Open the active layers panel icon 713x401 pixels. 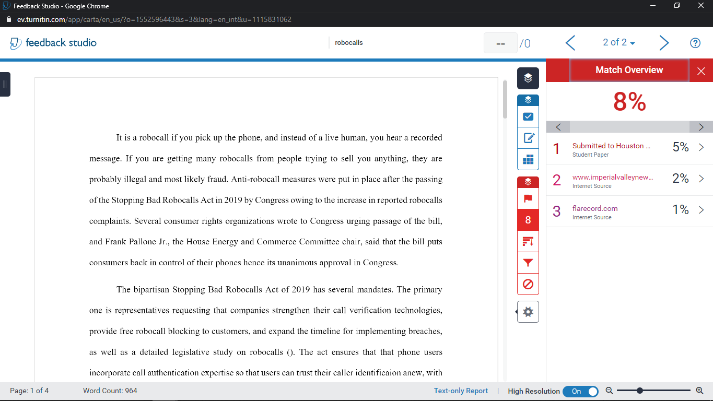(528, 78)
